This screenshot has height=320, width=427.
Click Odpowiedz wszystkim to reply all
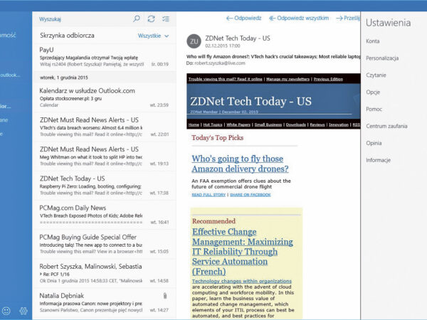[300, 18]
